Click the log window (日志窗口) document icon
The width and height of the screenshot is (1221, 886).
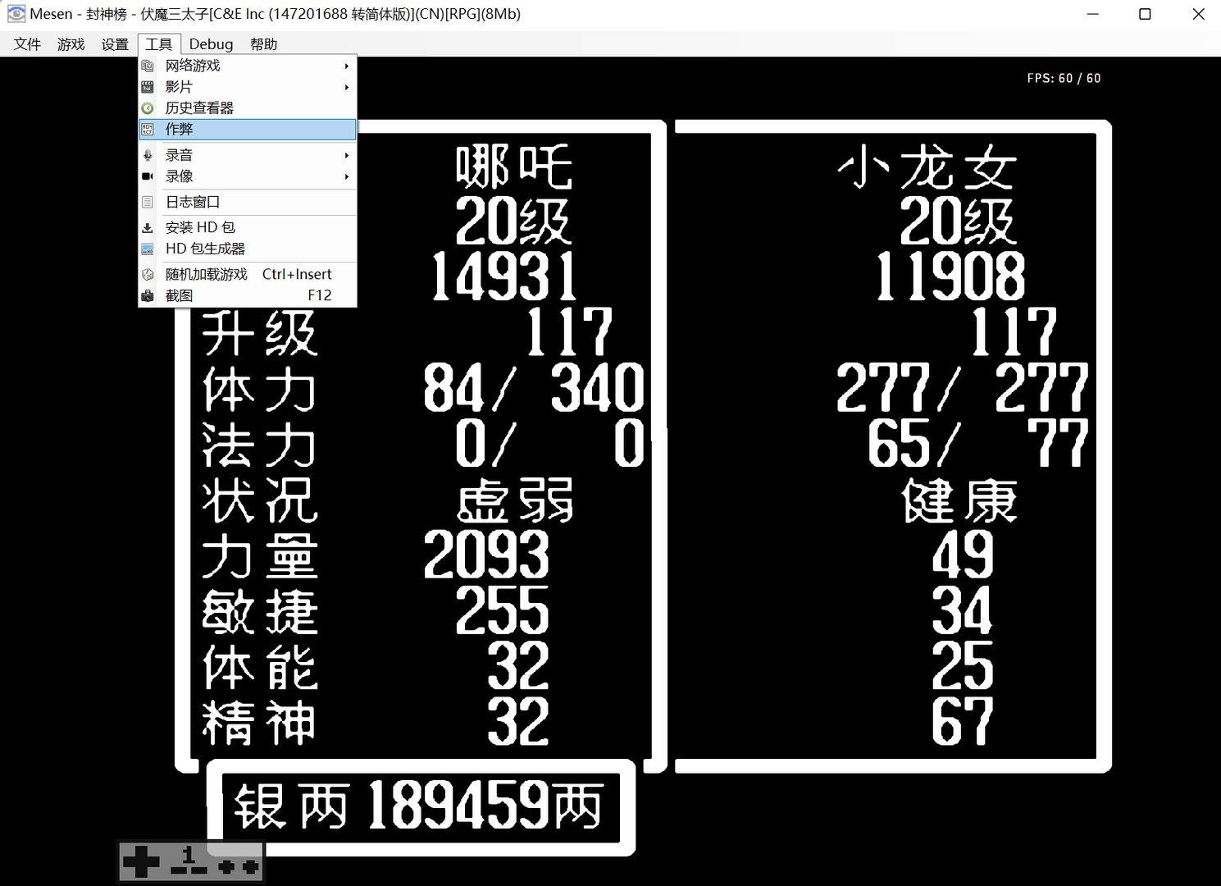[x=148, y=202]
